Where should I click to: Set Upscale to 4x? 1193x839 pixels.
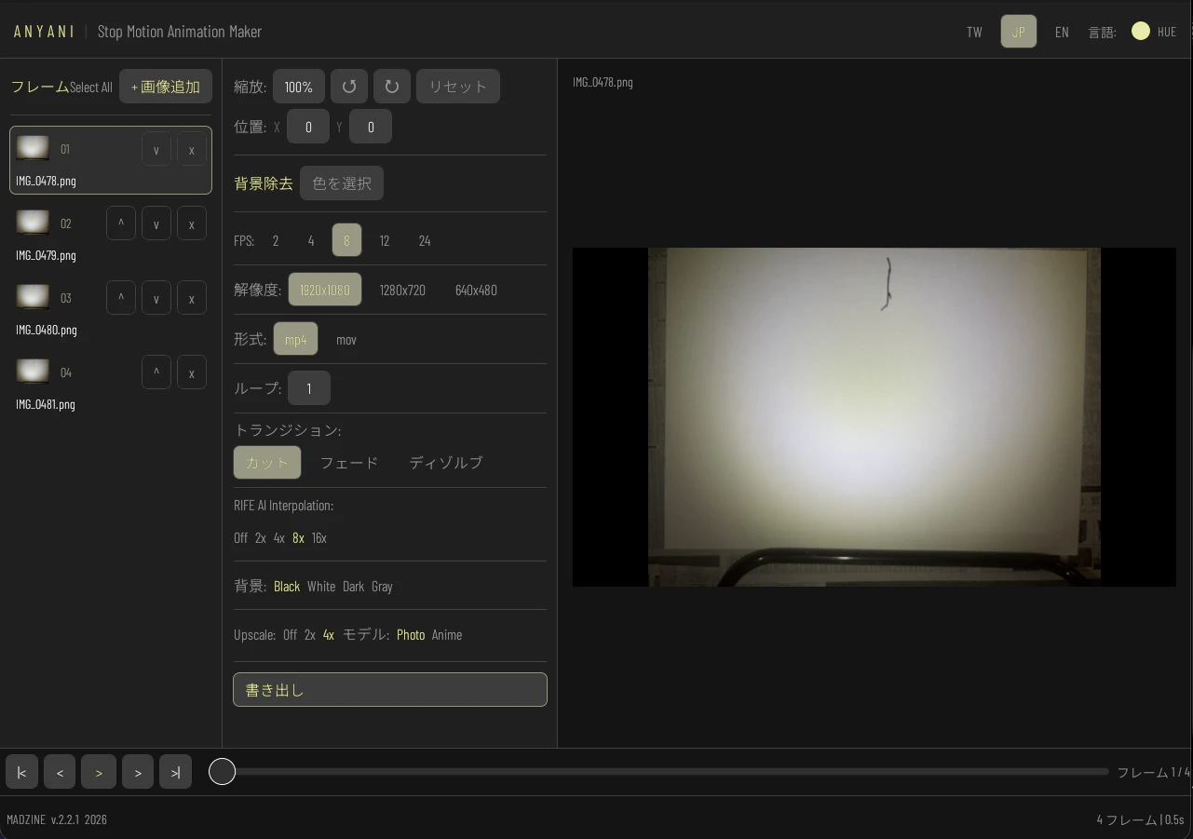[329, 634]
